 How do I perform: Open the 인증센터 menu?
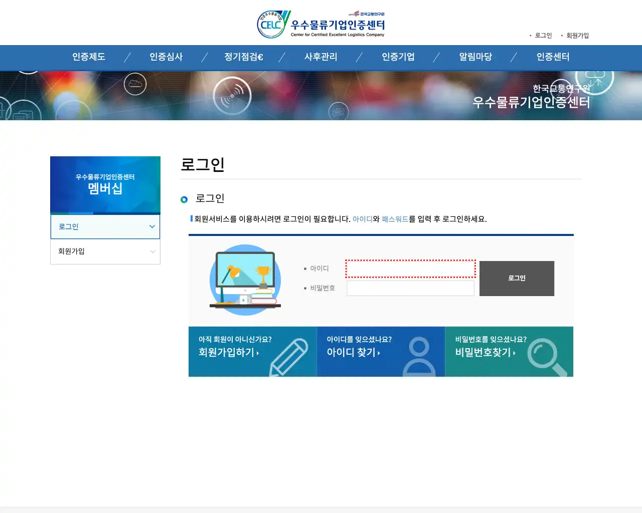click(x=553, y=57)
